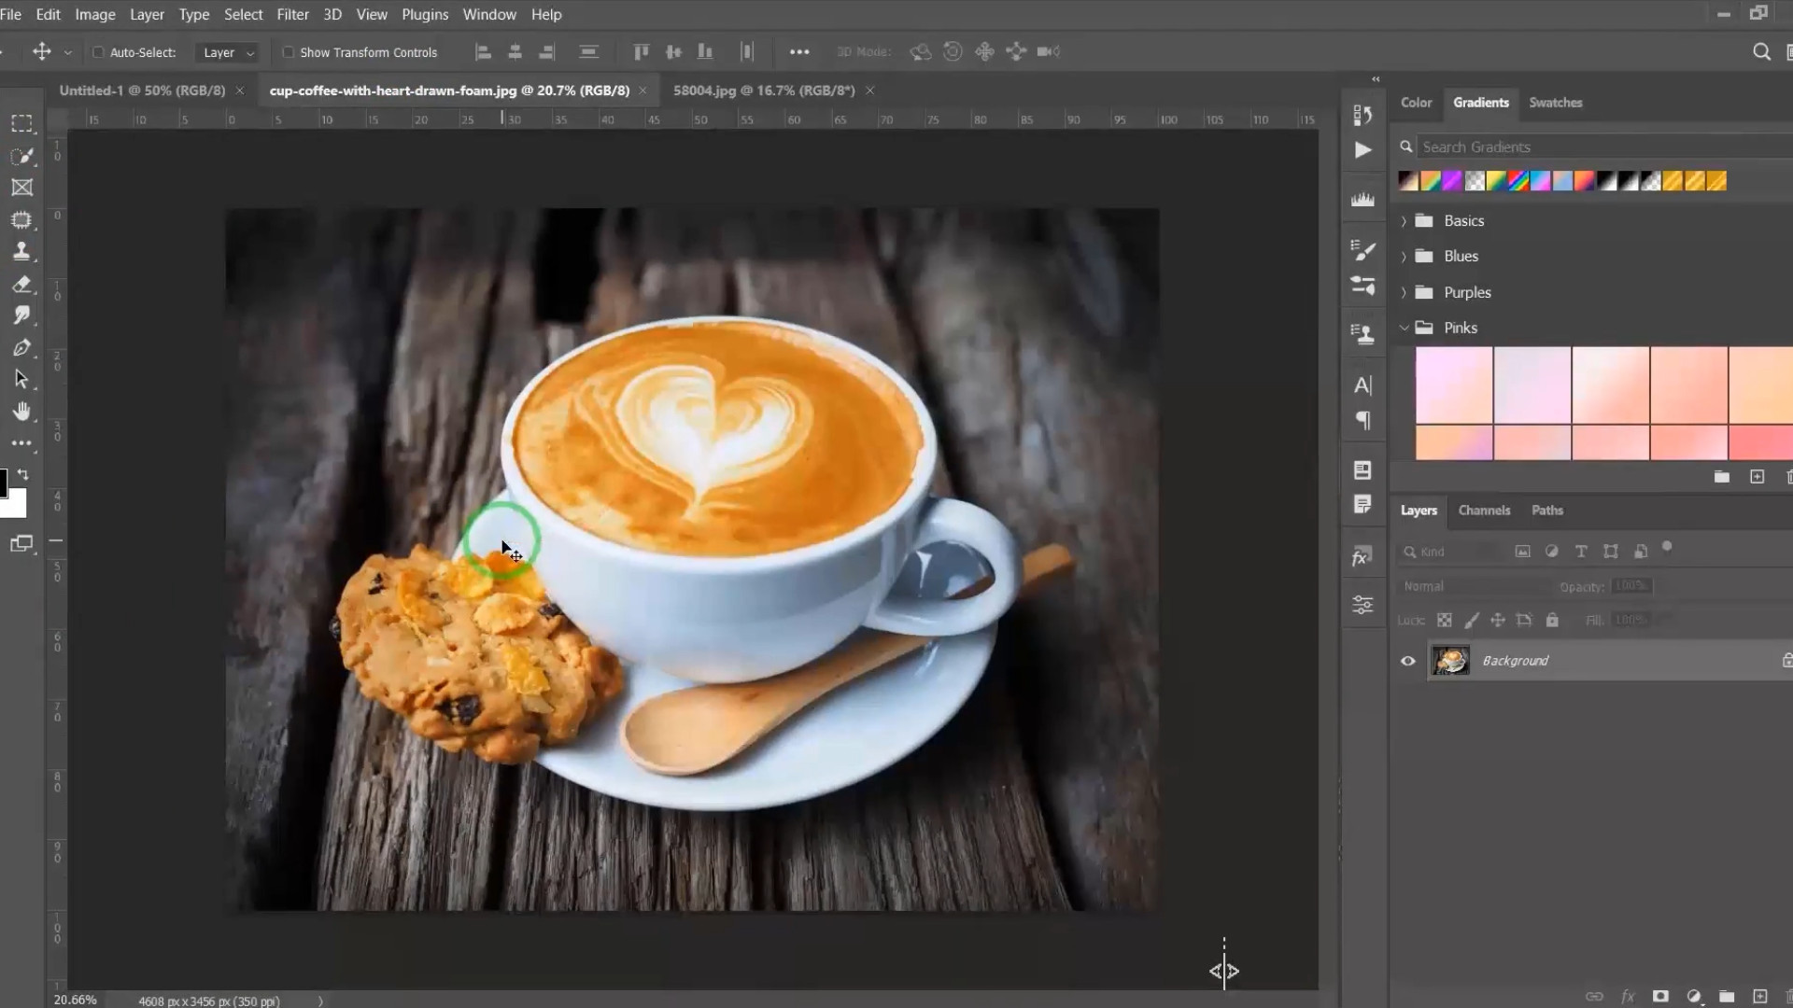Select the Eraser tool
The image size is (1793, 1008).
[21, 284]
